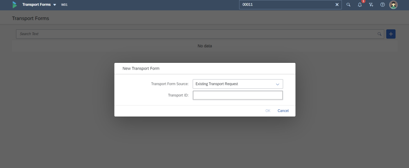The height and width of the screenshot is (168, 409).
Task: Click the W01 system label
Action: [x=64, y=5]
